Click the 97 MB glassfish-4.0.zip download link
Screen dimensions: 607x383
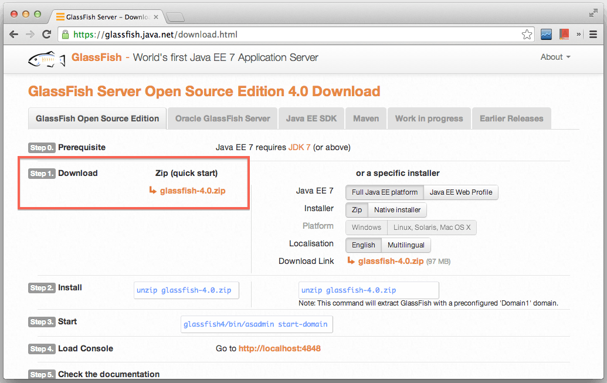[391, 262]
